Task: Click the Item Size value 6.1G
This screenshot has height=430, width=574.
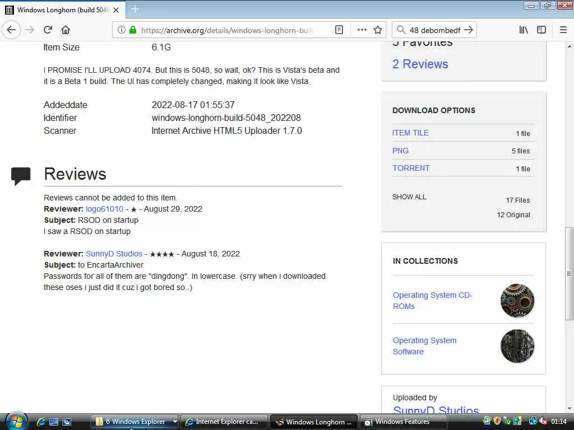Action: 161,47
